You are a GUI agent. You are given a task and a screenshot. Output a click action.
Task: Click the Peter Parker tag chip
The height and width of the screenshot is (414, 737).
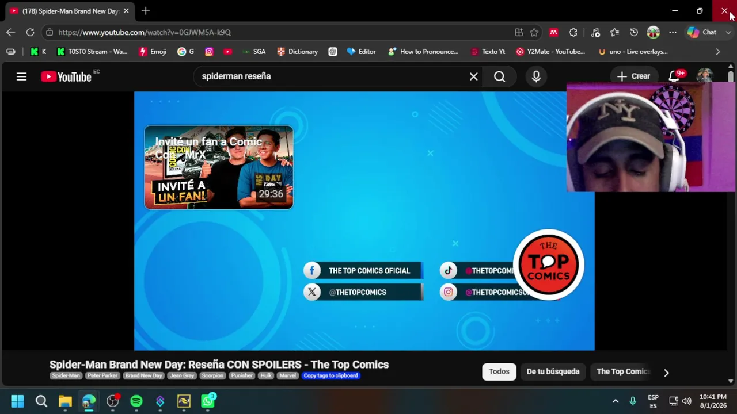click(x=102, y=375)
